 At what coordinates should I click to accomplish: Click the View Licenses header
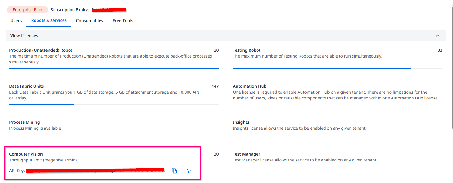(x=226, y=36)
